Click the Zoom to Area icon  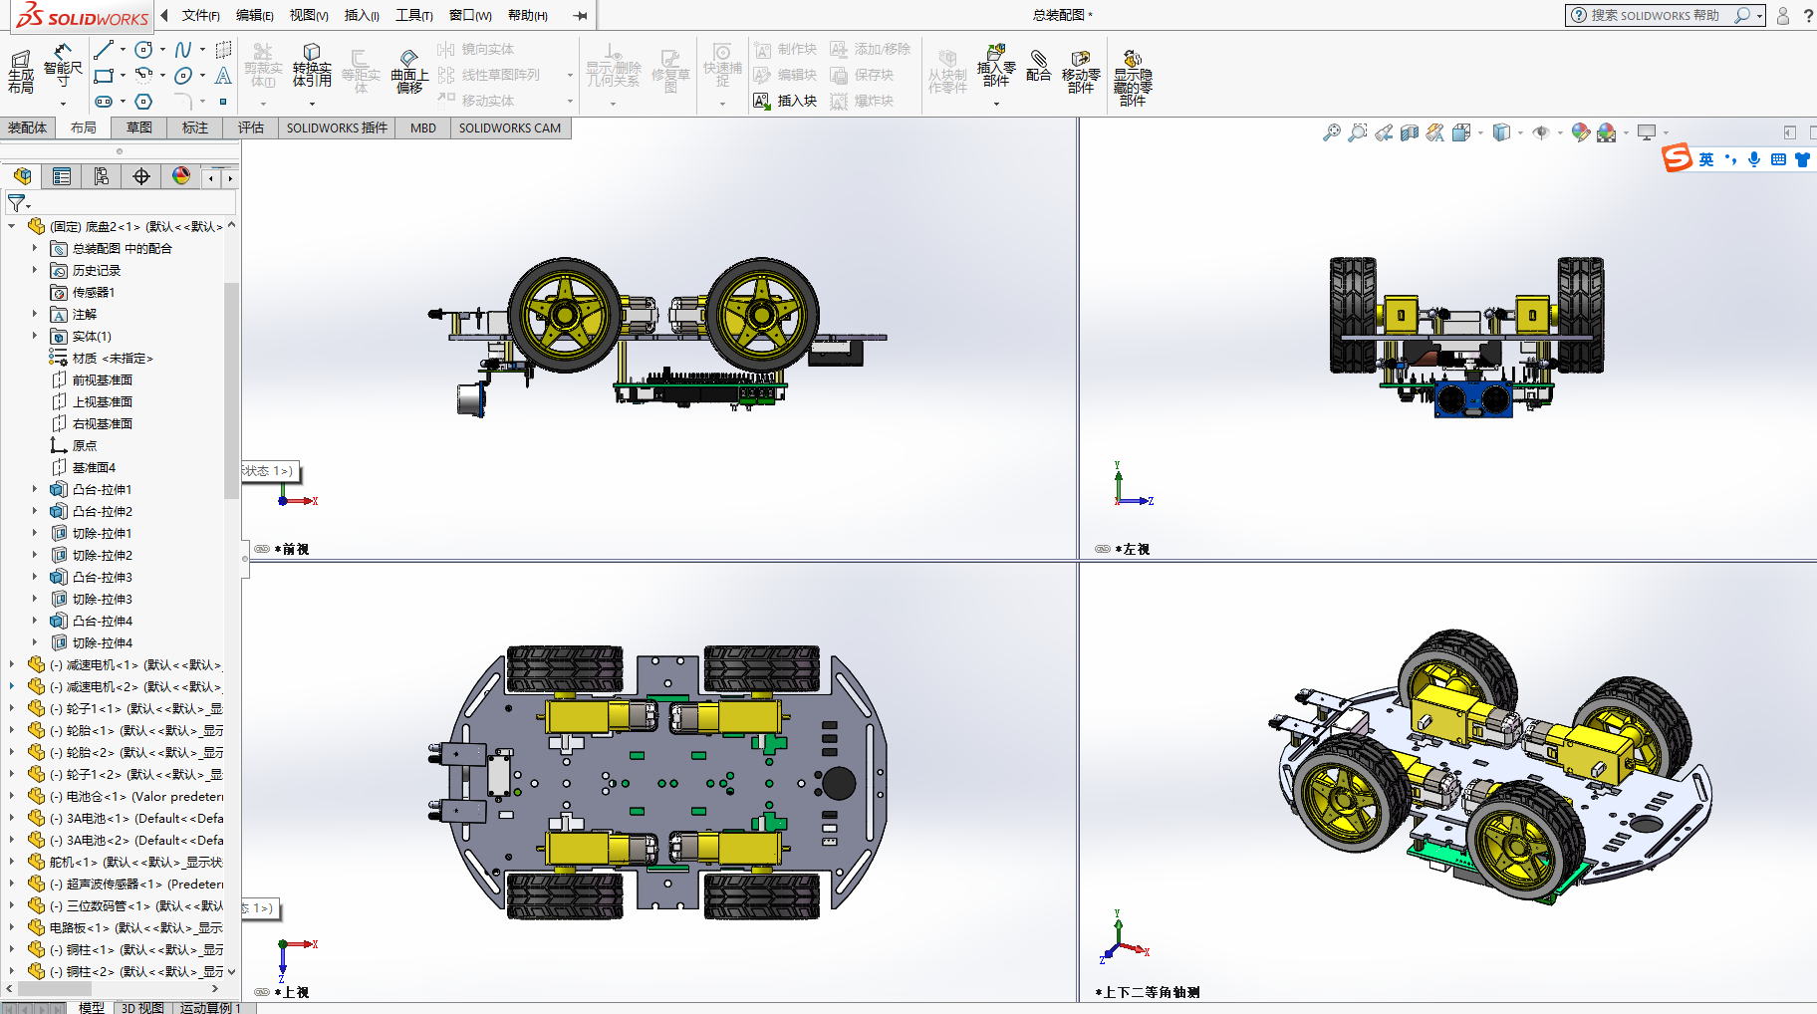(1358, 132)
